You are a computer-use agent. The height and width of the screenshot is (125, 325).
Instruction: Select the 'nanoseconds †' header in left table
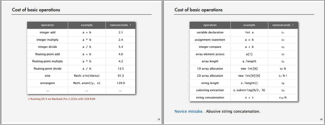click(120, 25)
